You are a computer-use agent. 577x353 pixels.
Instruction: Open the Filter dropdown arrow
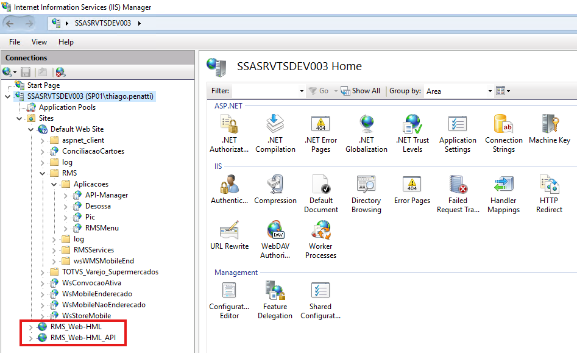[302, 91]
